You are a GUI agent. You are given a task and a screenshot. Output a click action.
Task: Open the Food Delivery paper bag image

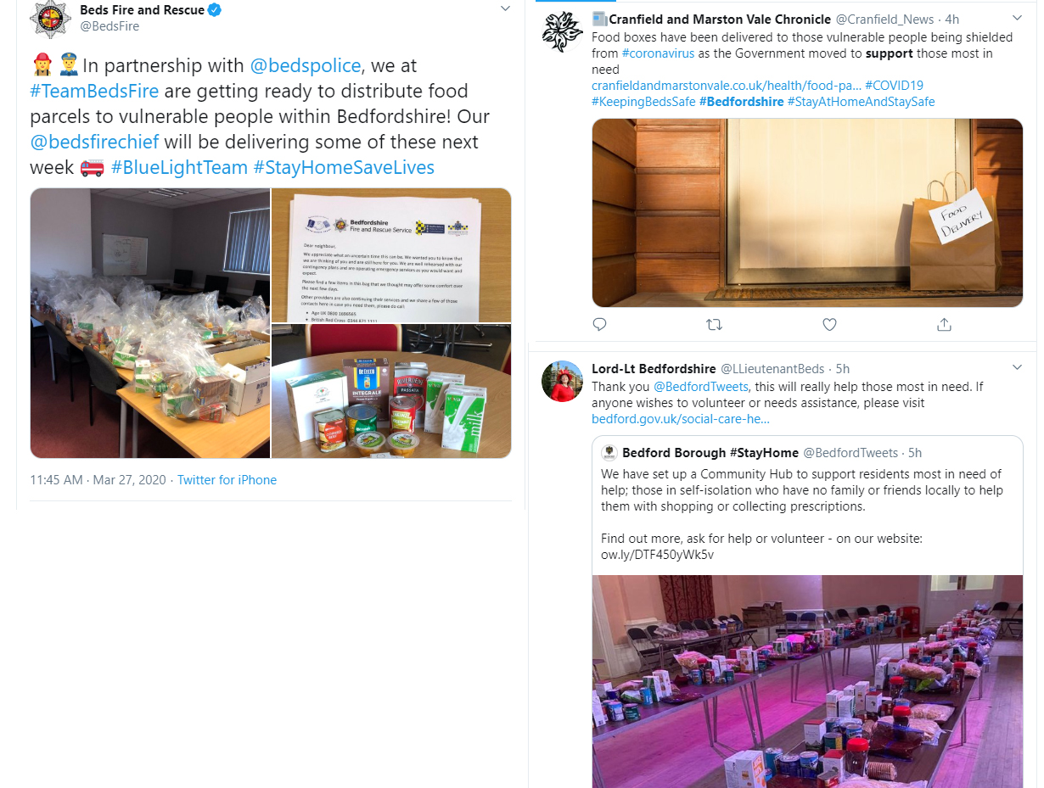pyautogui.click(x=807, y=213)
